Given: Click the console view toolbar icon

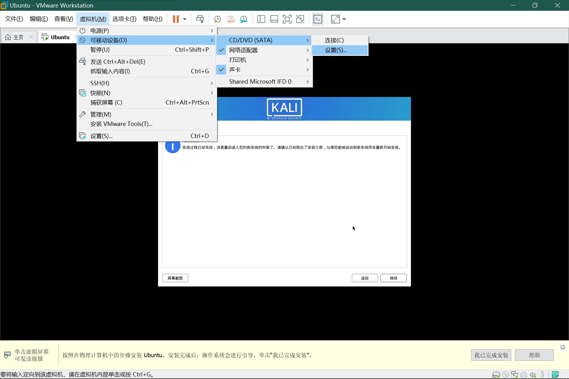Looking at the screenshot, I should [x=318, y=19].
